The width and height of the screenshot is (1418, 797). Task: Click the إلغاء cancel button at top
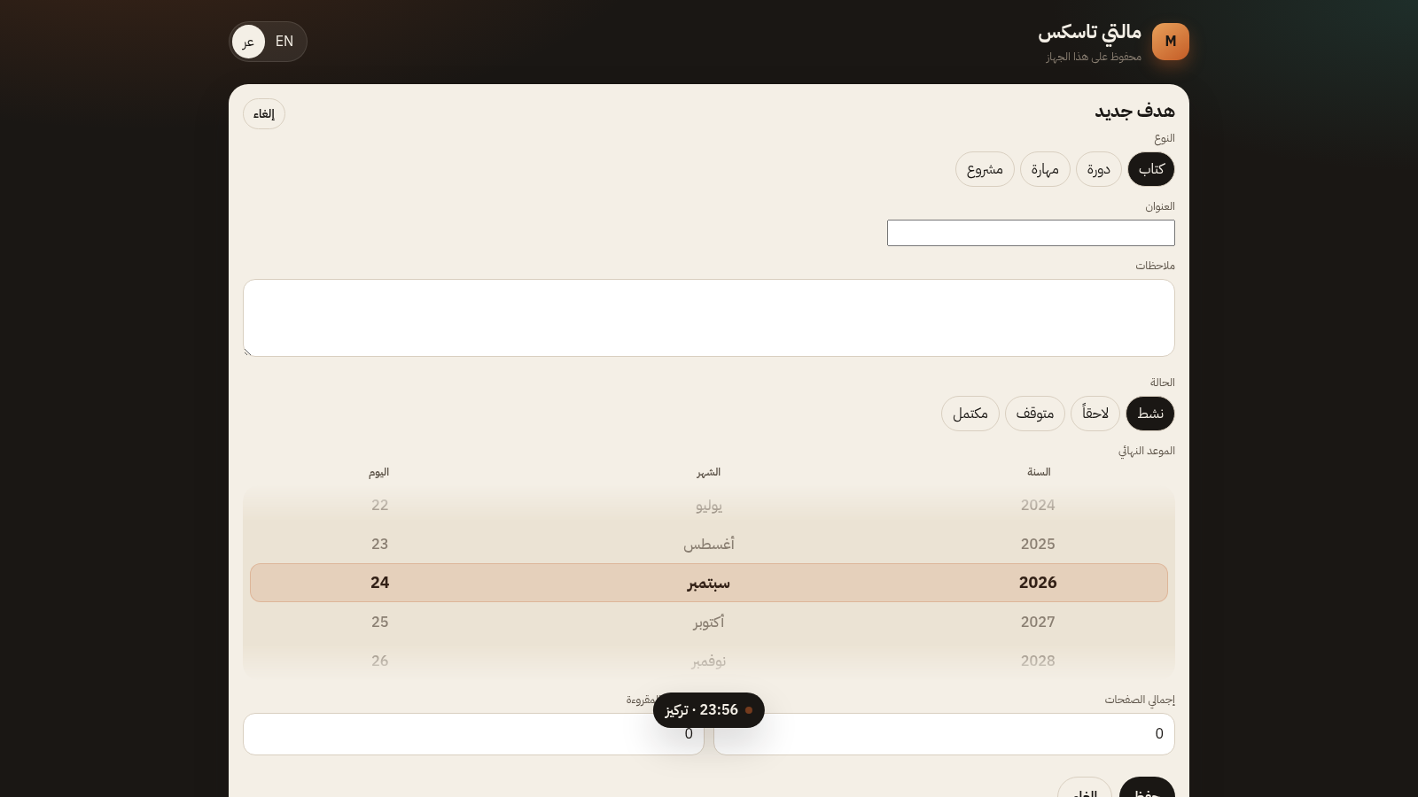tap(264, 114)
